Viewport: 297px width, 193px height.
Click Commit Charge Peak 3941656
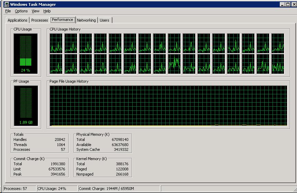[x=58, y=174]
